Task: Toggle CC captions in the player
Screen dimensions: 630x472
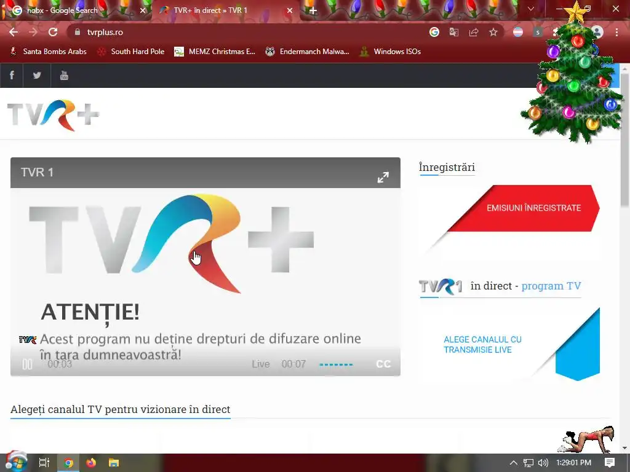Action: point(383,364)
